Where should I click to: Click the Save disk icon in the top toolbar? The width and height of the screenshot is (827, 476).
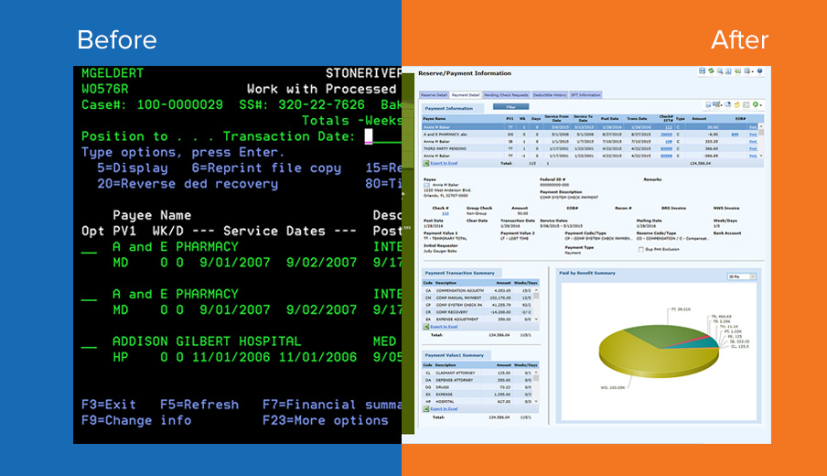point(702,70)
